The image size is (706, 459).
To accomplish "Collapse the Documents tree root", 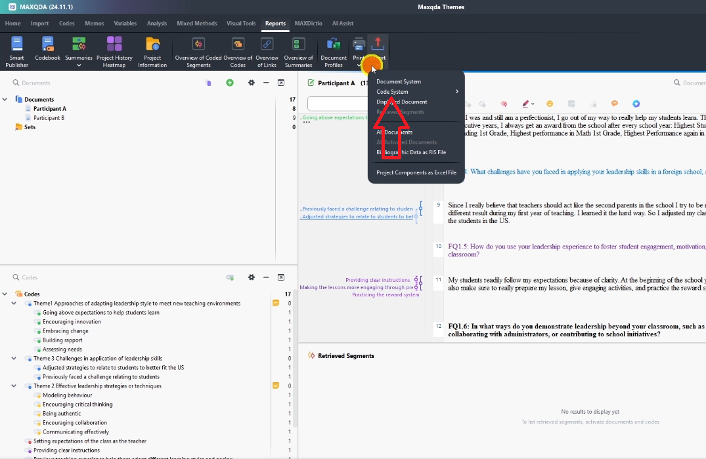I will click(5, 100).
